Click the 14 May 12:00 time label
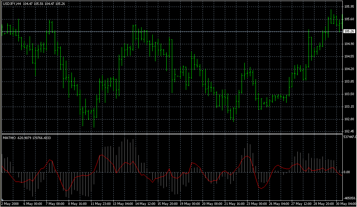 [146, 203]
